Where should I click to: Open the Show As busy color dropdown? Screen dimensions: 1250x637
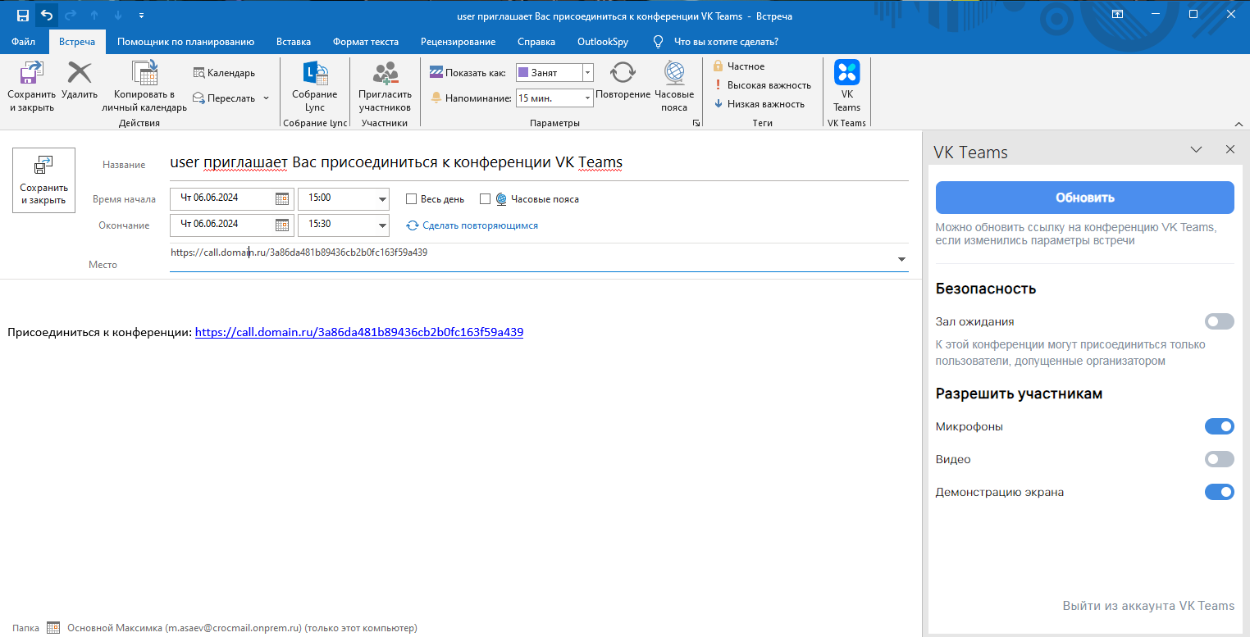pyautogui.click(x=587, y=73)
